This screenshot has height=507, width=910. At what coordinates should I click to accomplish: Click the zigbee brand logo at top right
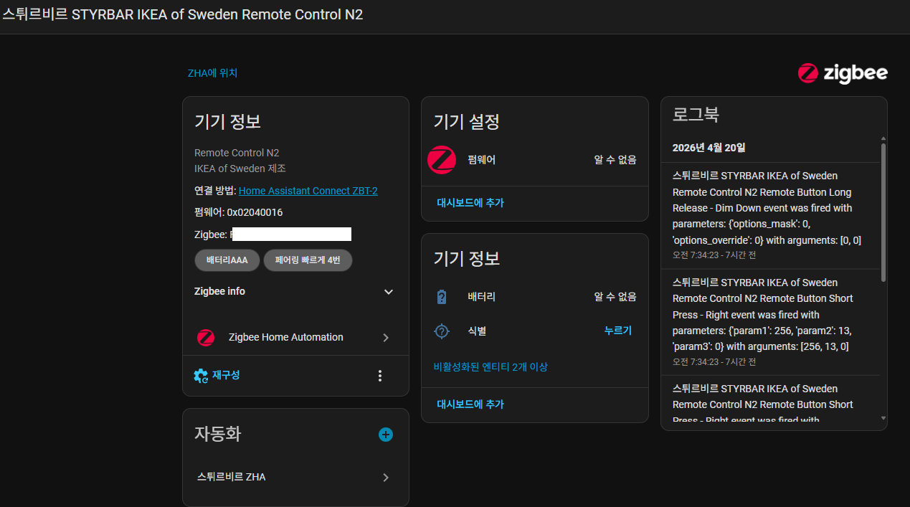(x=843, y=72)
